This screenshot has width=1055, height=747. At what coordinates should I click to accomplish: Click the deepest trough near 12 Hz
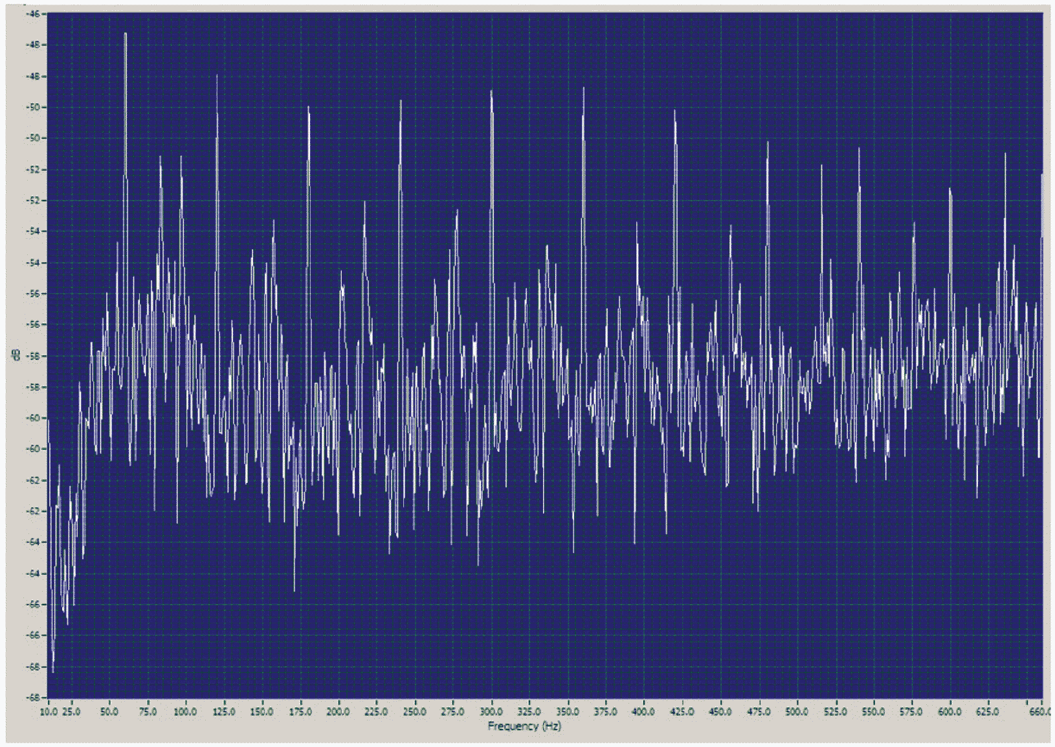click(53, 671)
